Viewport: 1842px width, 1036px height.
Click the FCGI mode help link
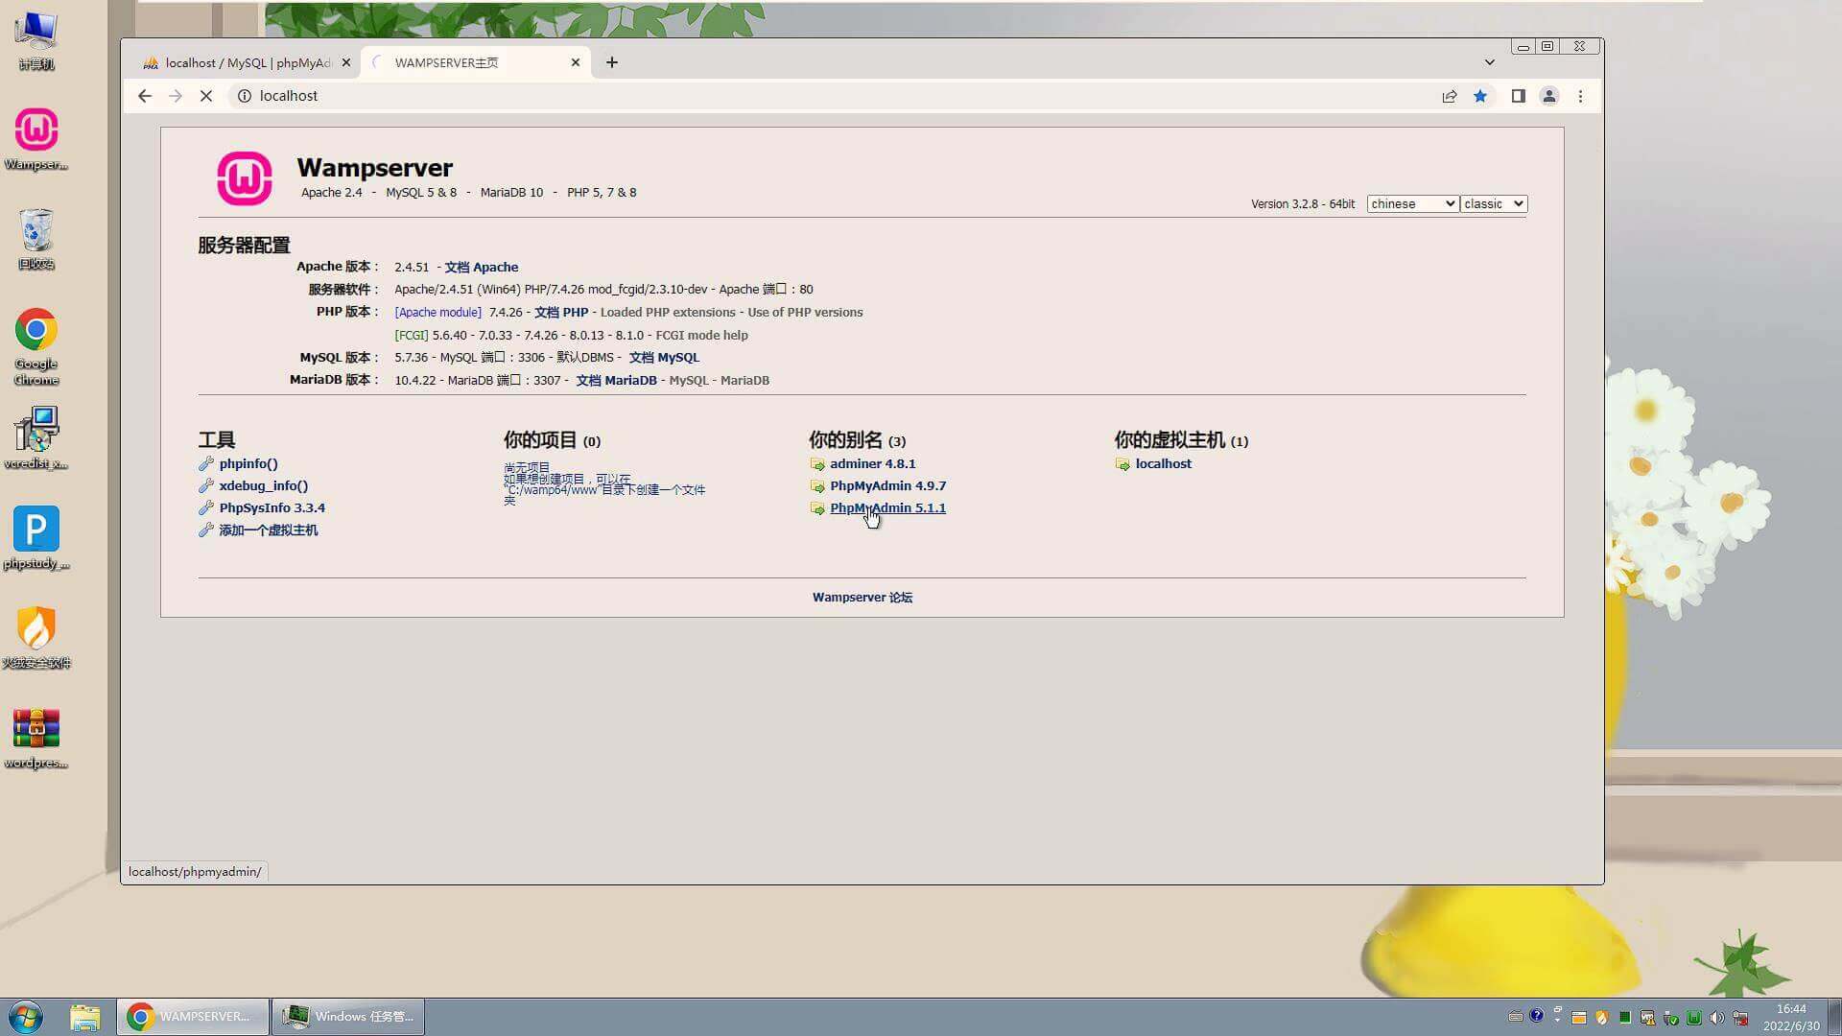coord(701,336)
